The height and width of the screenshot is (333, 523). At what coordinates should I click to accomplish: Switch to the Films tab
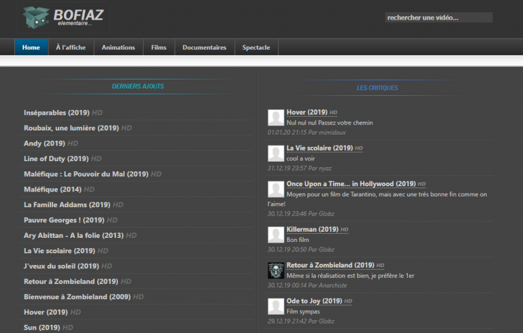[x=159, y=48]
